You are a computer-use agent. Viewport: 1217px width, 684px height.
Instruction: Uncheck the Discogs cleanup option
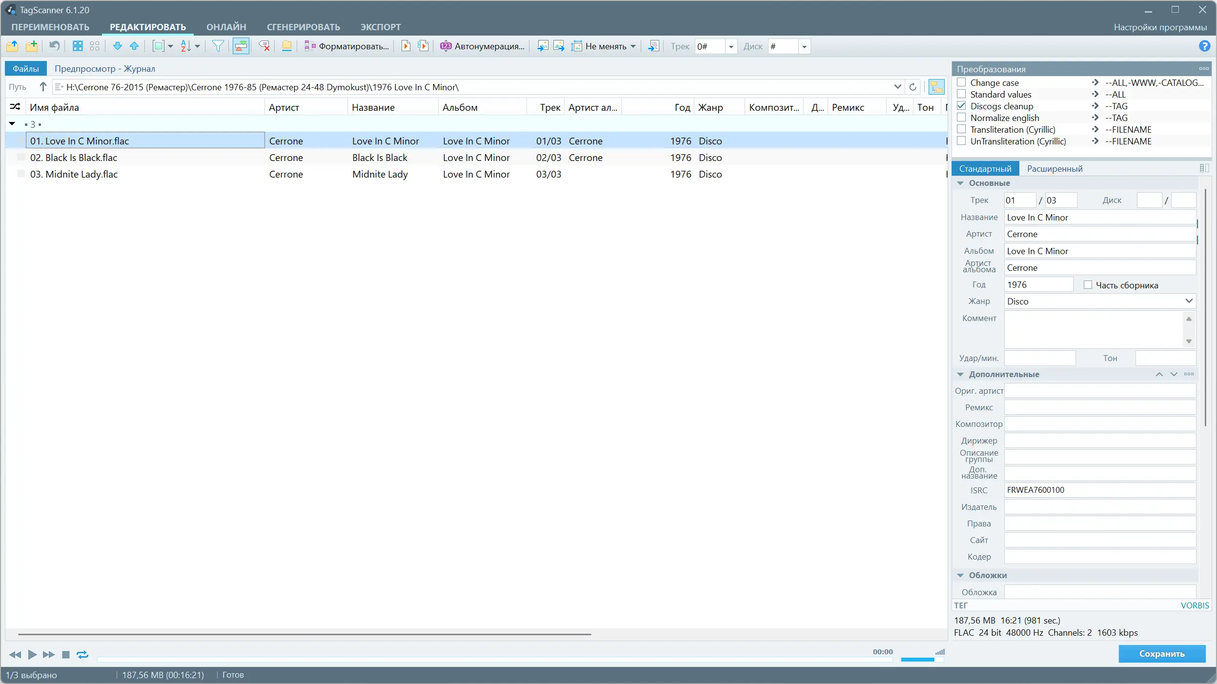coord(961,106)
